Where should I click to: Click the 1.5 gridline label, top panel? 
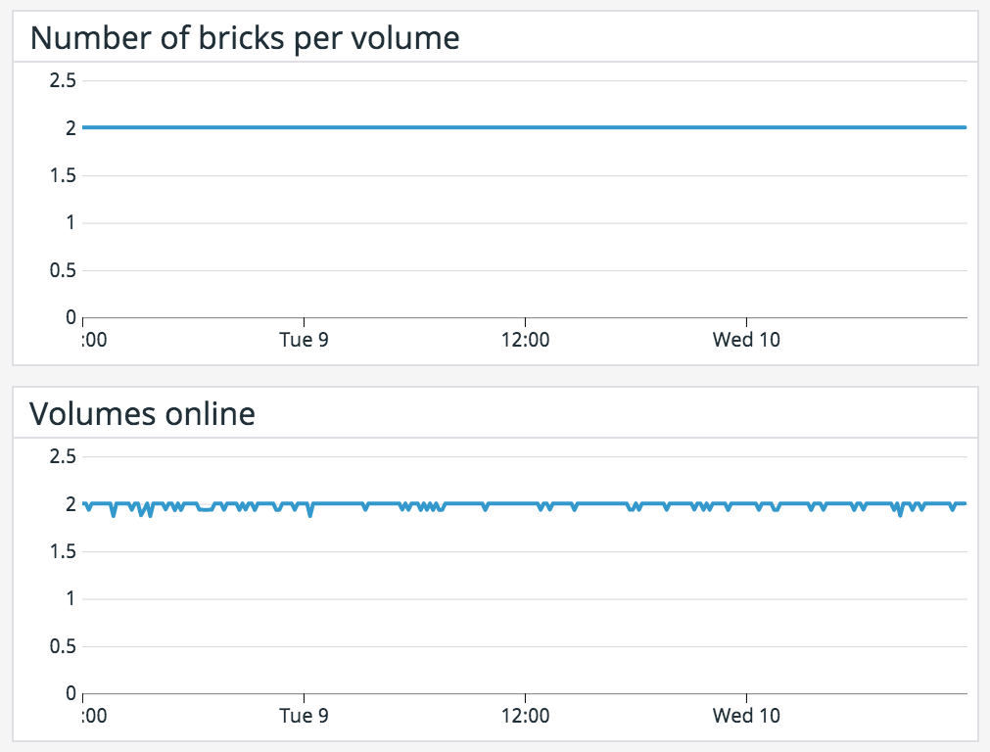tap(61, 175)
